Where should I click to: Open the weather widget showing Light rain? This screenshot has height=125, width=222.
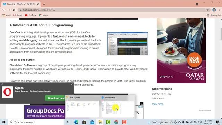pos(158,122)
